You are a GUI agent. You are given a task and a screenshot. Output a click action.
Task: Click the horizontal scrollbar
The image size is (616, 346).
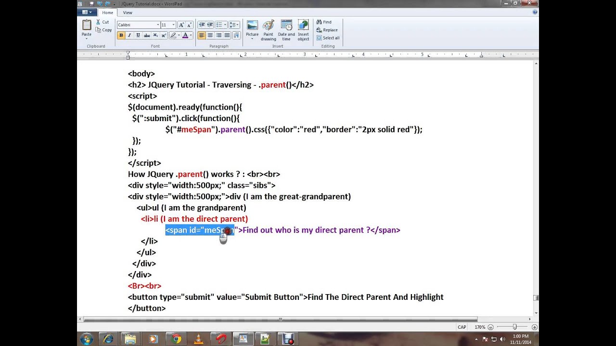[280, 319]
